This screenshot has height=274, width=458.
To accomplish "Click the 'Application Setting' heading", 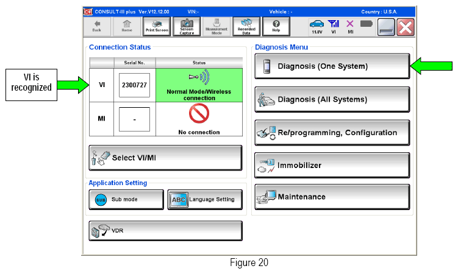I will (x=118, y=183).
